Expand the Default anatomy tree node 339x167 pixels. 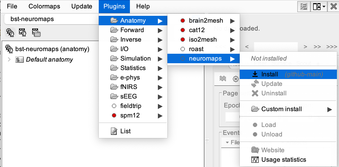(x=9, y=60)
